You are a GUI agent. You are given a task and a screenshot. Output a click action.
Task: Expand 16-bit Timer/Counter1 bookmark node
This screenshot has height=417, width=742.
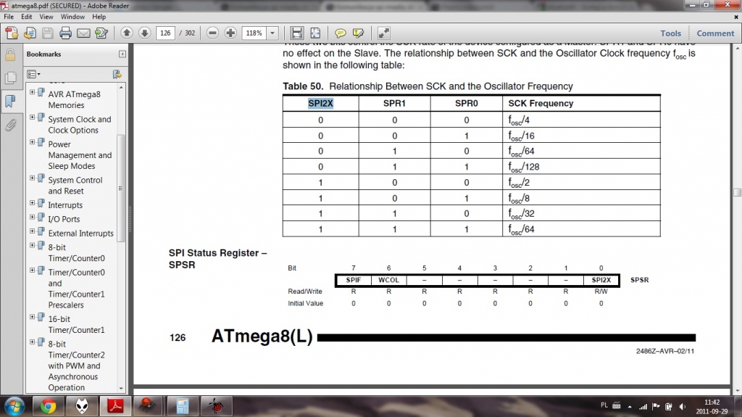32,317
